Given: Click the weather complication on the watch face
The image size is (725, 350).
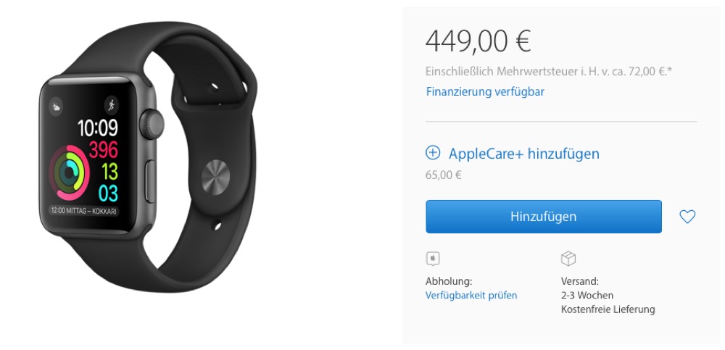Looking at the screenshot, I should pos(56,107).
